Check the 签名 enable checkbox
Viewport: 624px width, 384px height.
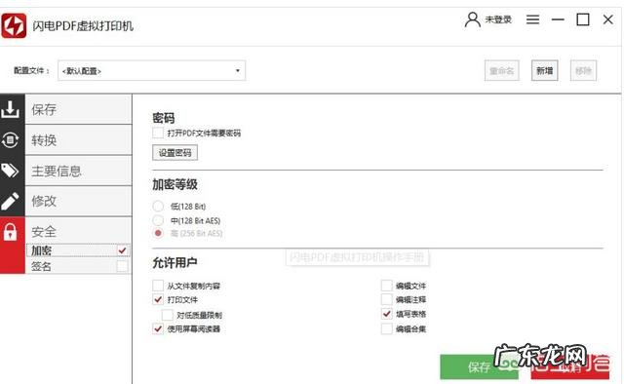click(x=122, y=266)
